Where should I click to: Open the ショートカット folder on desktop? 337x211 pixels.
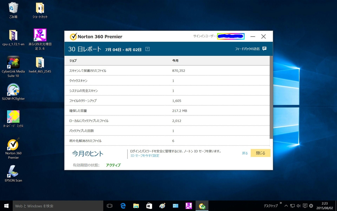pos(40,8)
